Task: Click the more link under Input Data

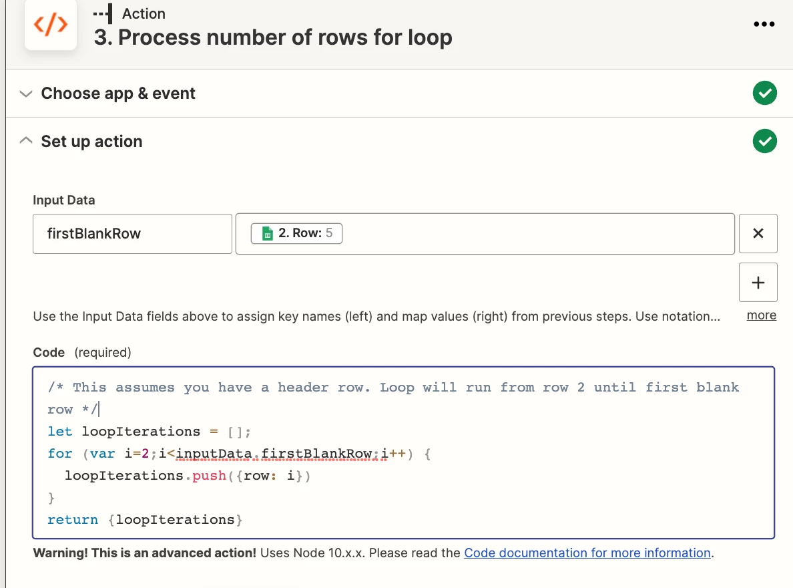Action: [x=760, y=315]
